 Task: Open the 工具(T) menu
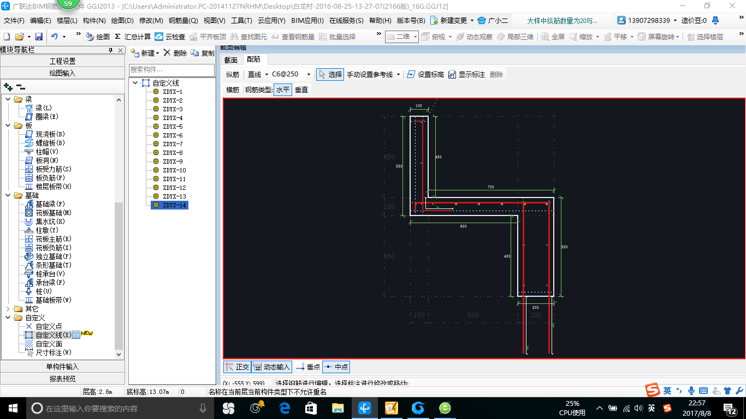click(x=241, y=21)
